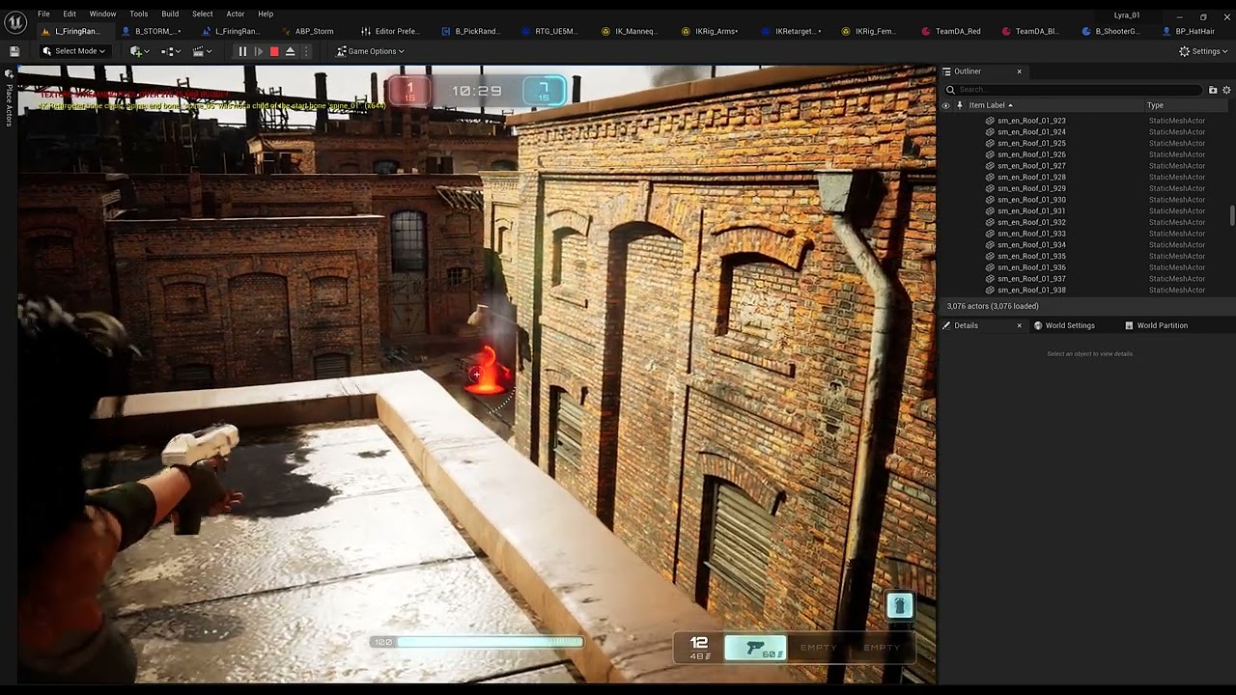Switch to the RTG_UE5M tab
Viewport: 1236px width, 695px height.
pos(550,31)
